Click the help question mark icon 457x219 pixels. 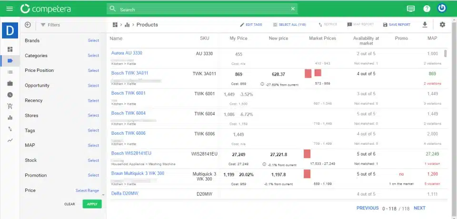pyautogui.click(x=427, y=9)
